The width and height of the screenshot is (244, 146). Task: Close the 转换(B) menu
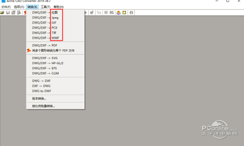32,7
